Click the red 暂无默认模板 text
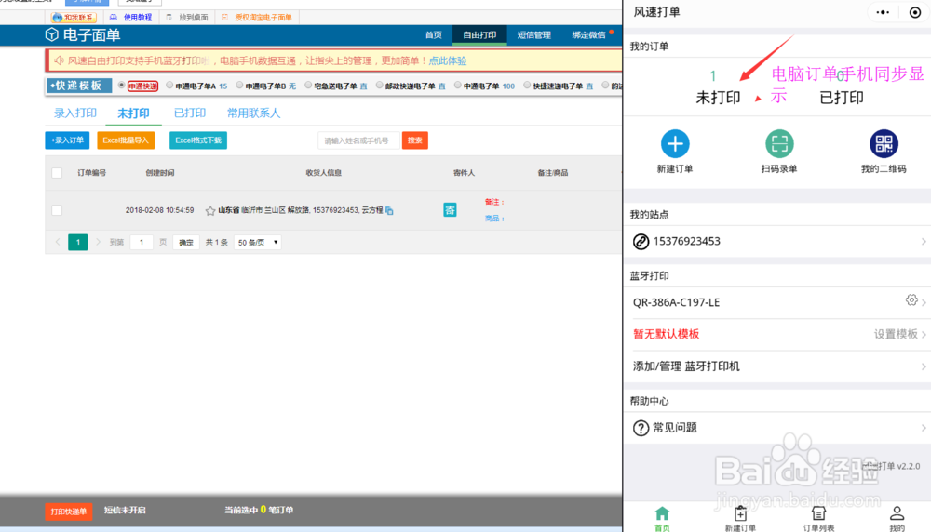This screenshot has height=532, width=931. 667,335
